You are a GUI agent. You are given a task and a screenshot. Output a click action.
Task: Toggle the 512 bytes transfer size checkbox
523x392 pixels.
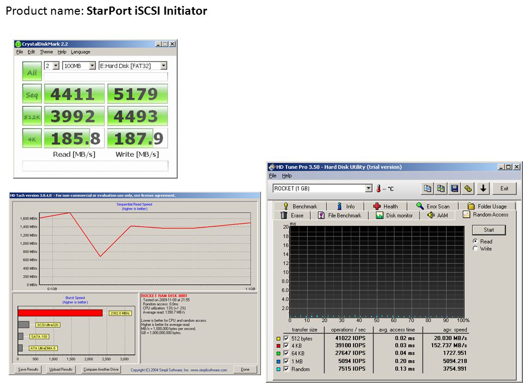286,338
